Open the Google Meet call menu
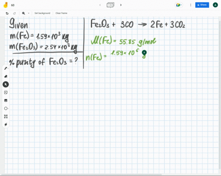The image size is (221, 176). [179, 5]
